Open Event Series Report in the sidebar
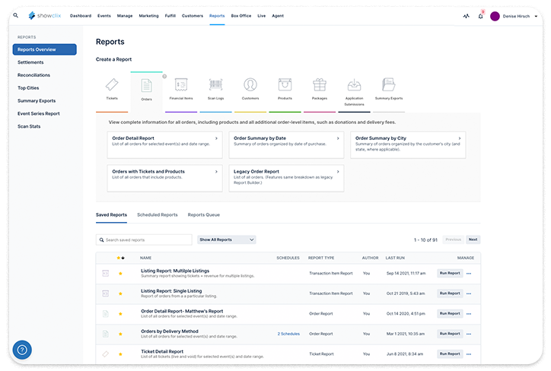 tap(39, 113)
